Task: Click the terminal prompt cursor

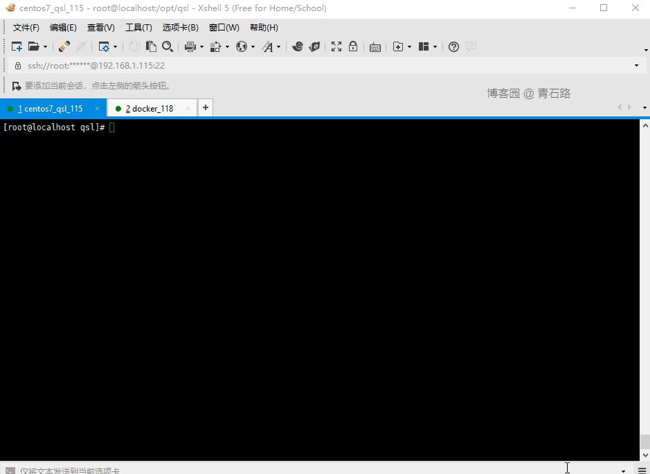Action: click(112, 128)
